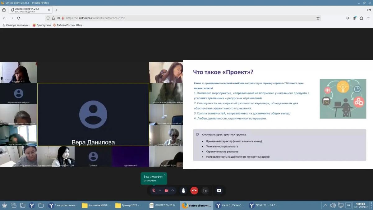This screenshot has height=210, width=373.
Task: Select Туйаара participant tile
Action: [x=93, y=157]
